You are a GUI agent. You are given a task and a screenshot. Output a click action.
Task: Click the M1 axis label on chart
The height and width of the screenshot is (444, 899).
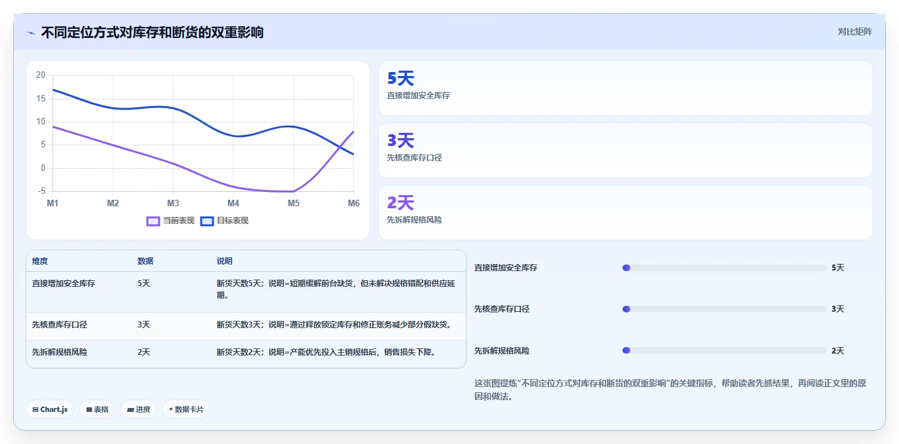click(52, 203)
